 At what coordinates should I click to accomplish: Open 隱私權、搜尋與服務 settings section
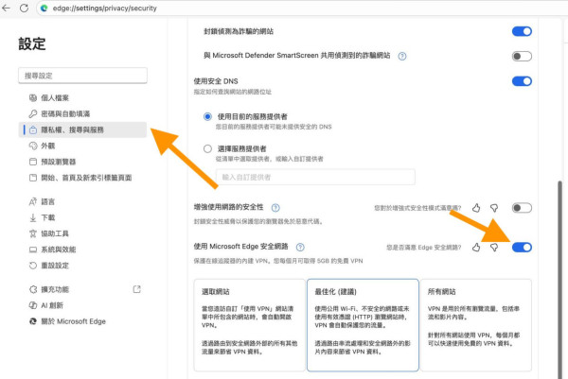click(82, 129)
